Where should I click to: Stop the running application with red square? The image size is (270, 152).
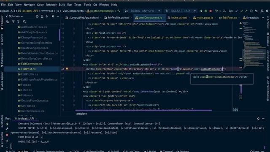211,11
